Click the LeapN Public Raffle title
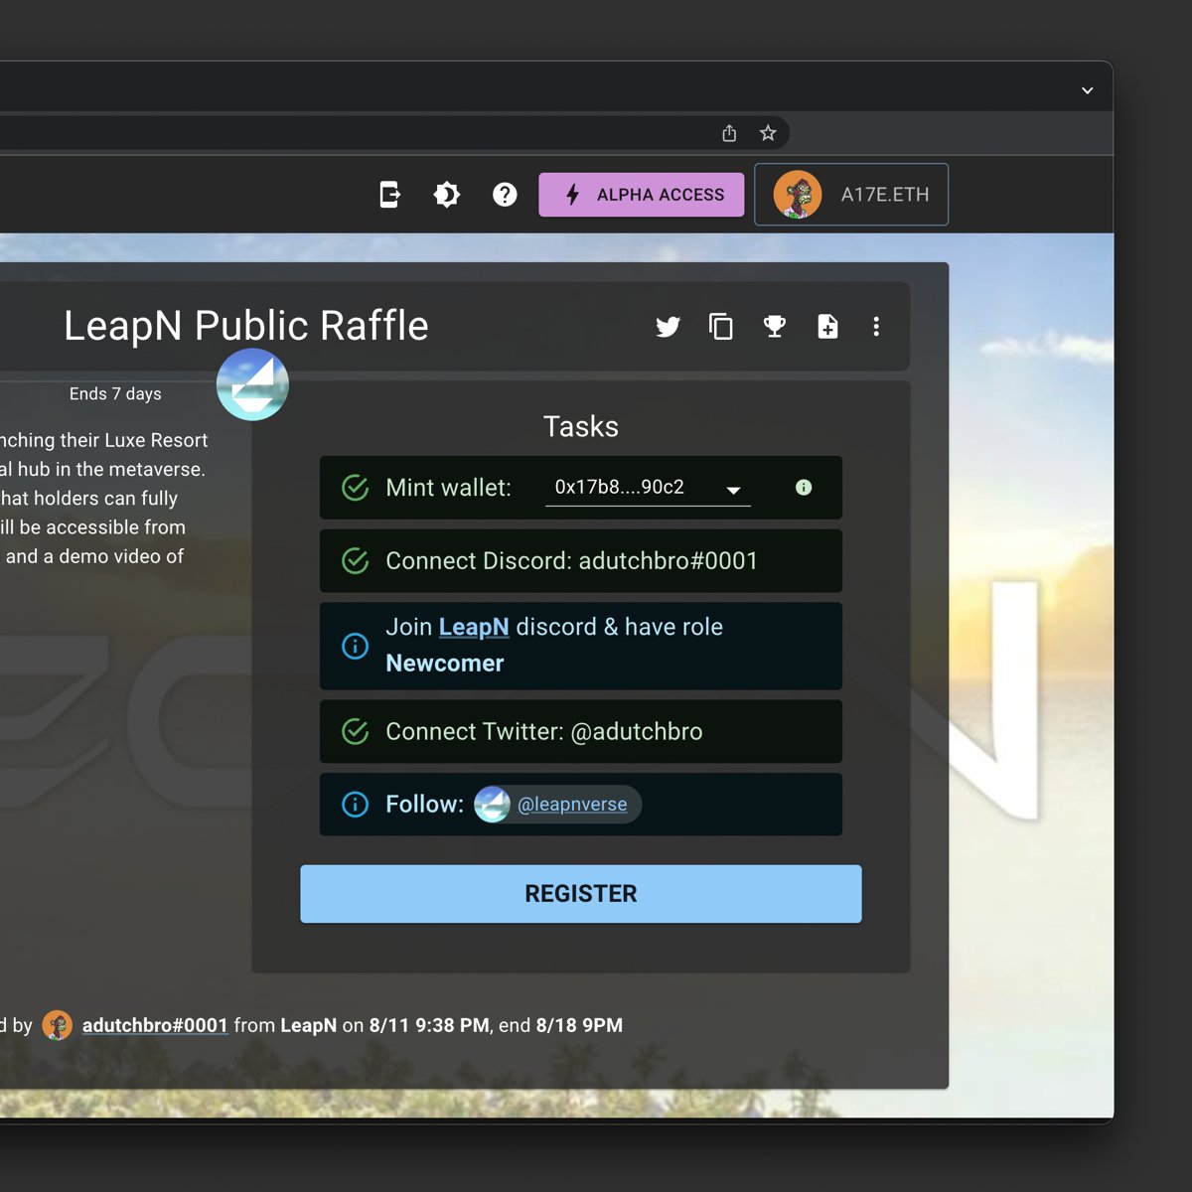The height and width of the screenshot is (1192, 1192). pos(246,326)
